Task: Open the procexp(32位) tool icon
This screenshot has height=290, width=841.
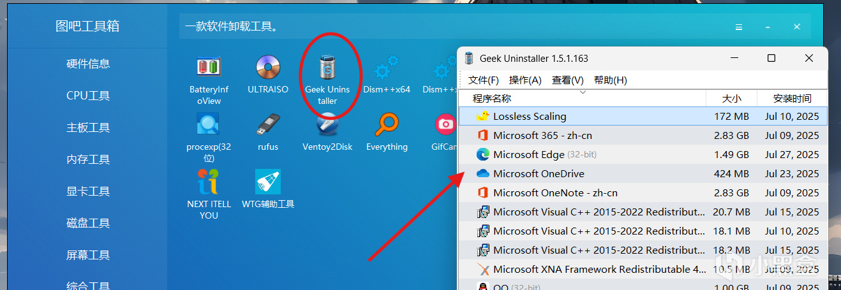Action: 209,124
